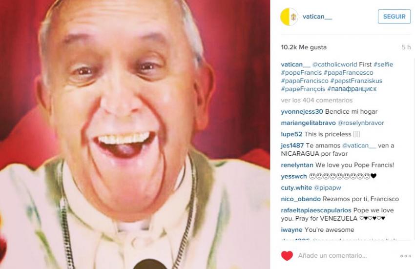Open the @catholicworld mention
The image size is (415, 269).
(x=334, y=64)
